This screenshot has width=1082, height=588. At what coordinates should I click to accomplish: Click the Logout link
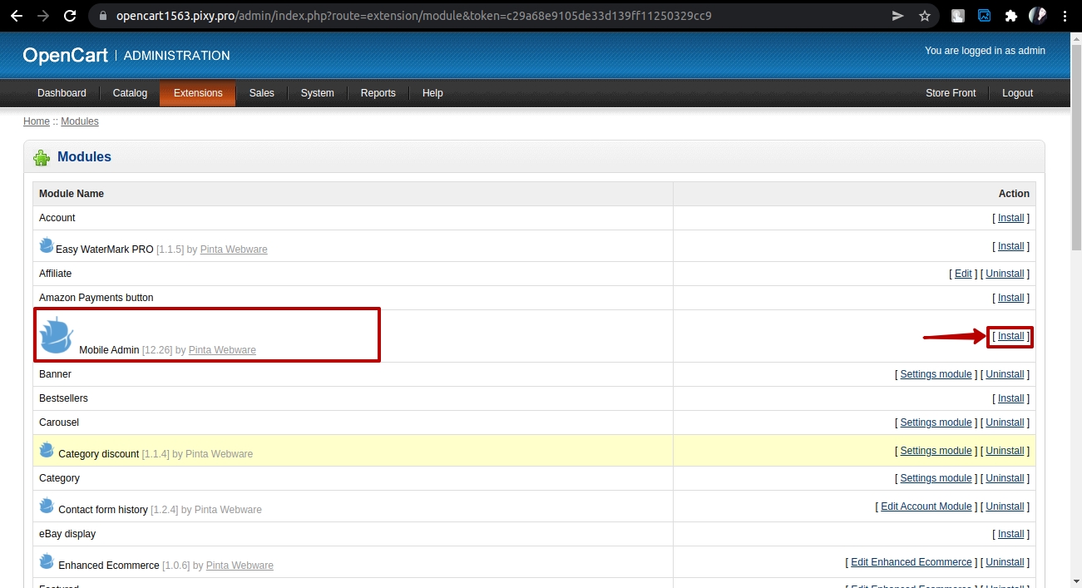tap(1017, 93)
